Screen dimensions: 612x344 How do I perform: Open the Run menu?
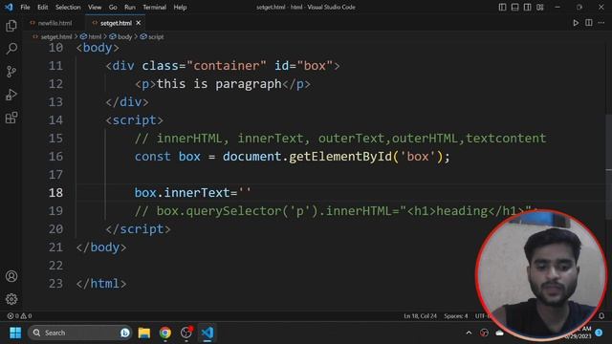point(130,7)
